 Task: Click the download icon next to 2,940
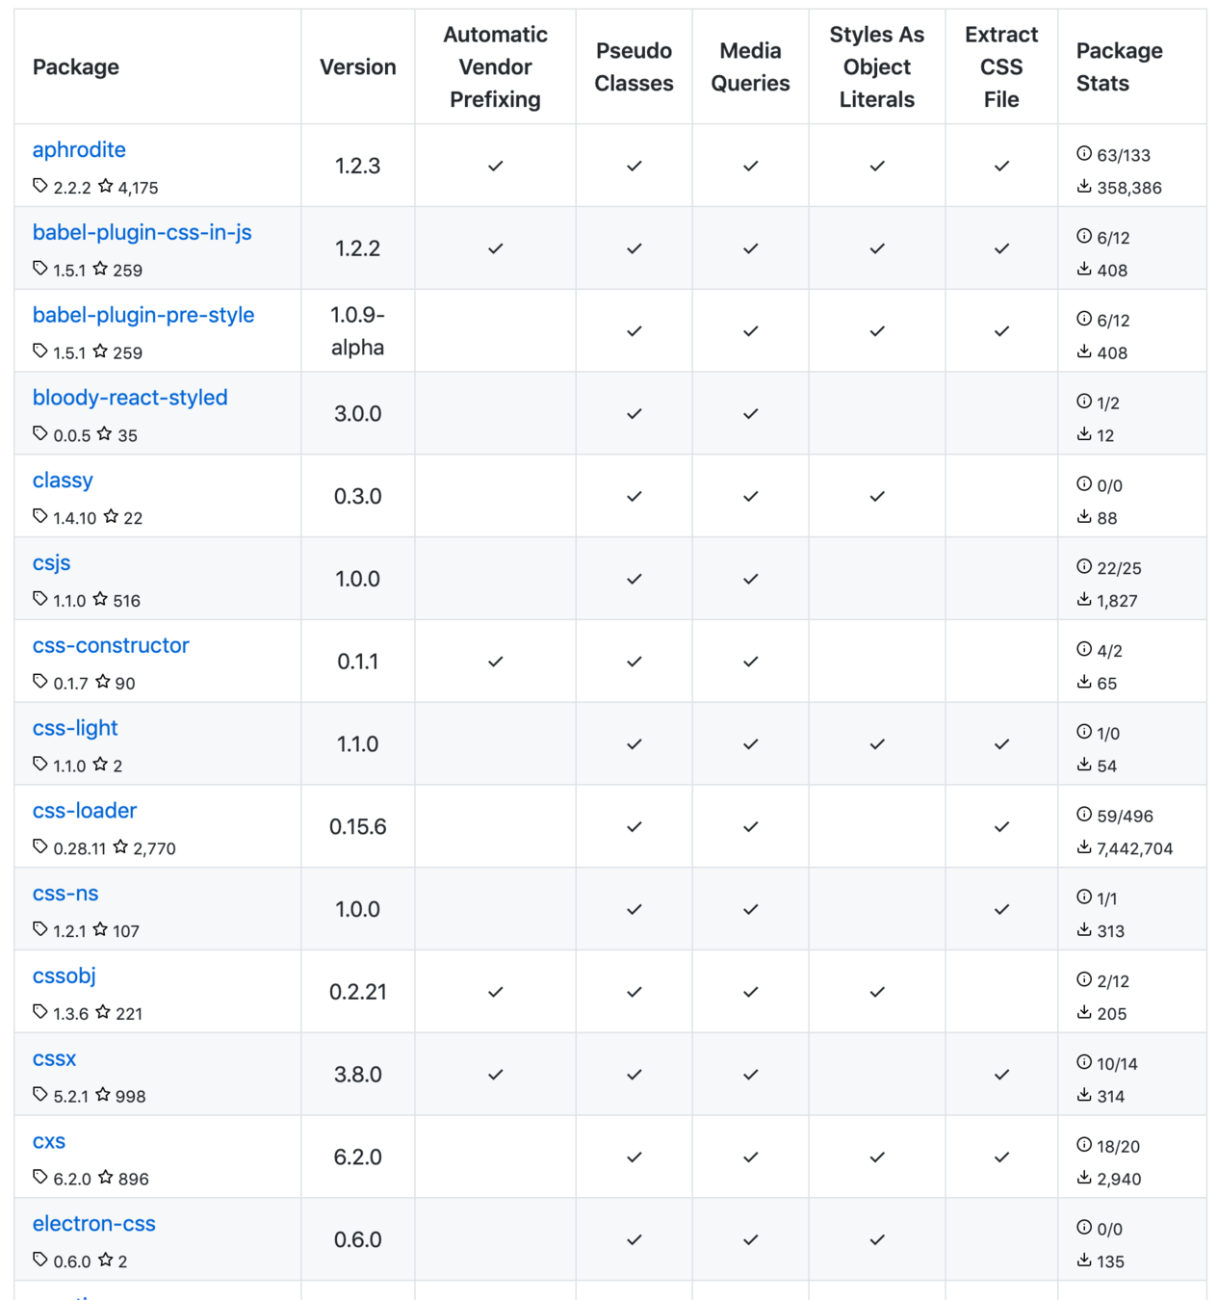pos(1084,1177)
